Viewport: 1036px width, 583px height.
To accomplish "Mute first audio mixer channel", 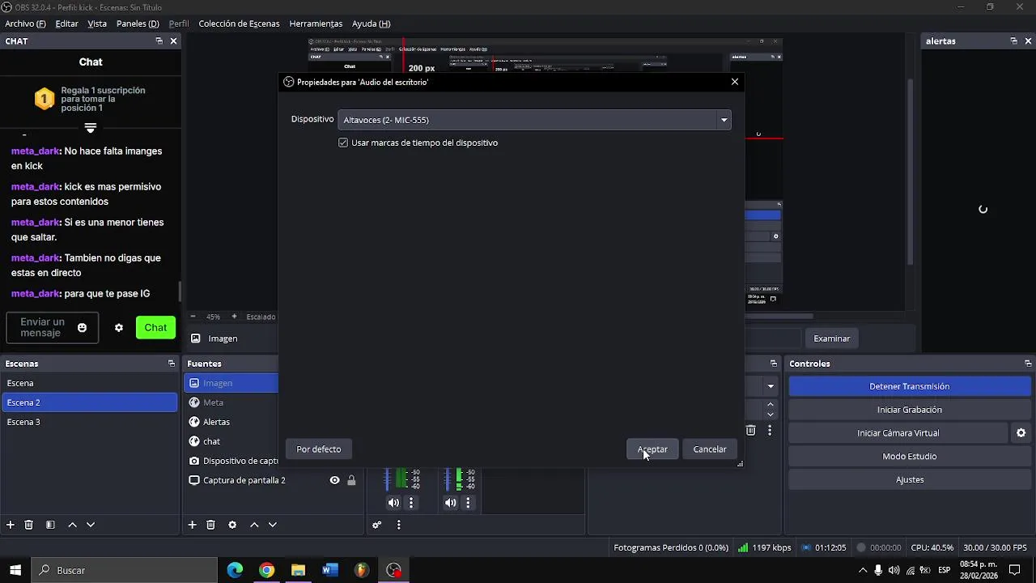I will pyautogui.click(x=393, y=503).
